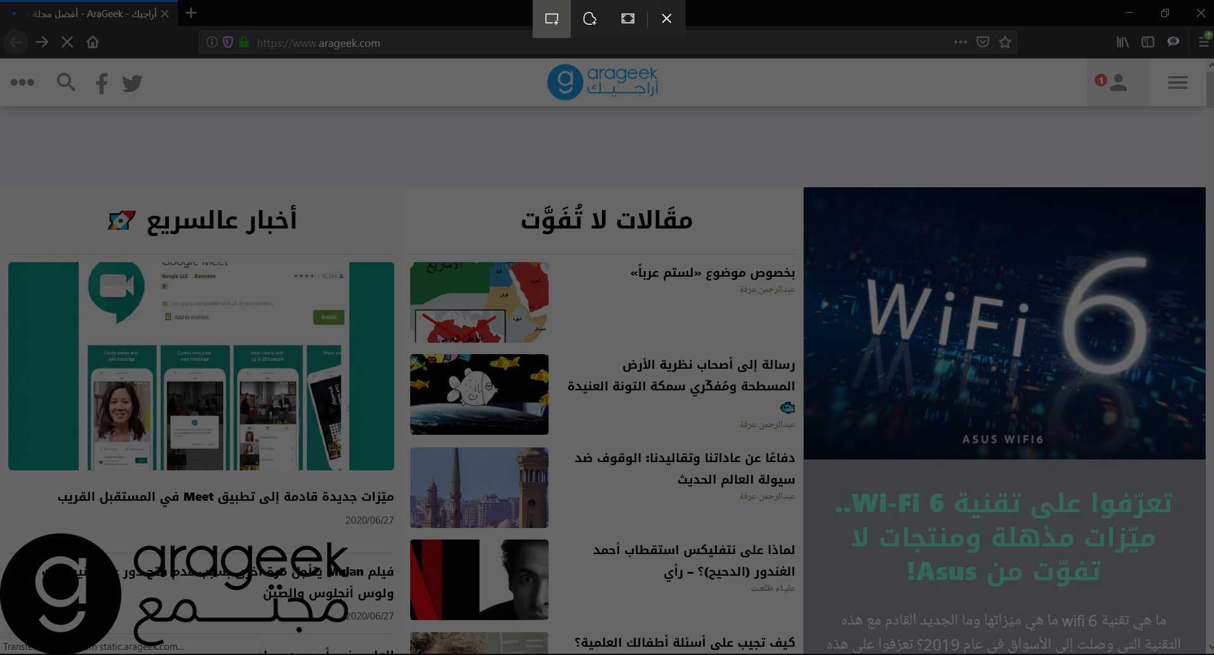Open the Netflix Ahmed Al-Ghandour article

[694, 560]
